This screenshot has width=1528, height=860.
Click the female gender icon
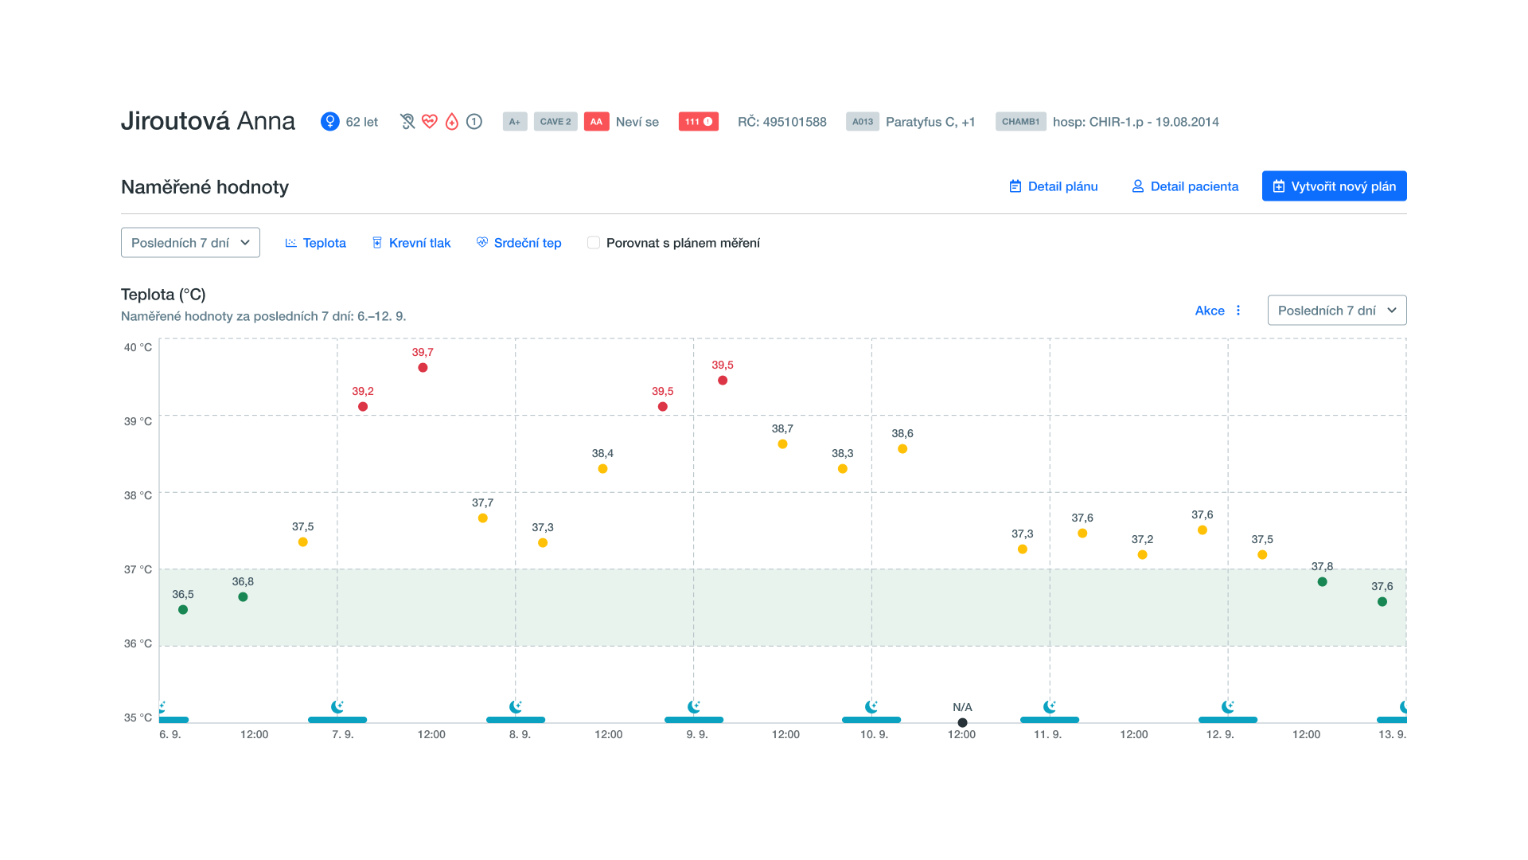pyautogui.click(x=329, y=122)
